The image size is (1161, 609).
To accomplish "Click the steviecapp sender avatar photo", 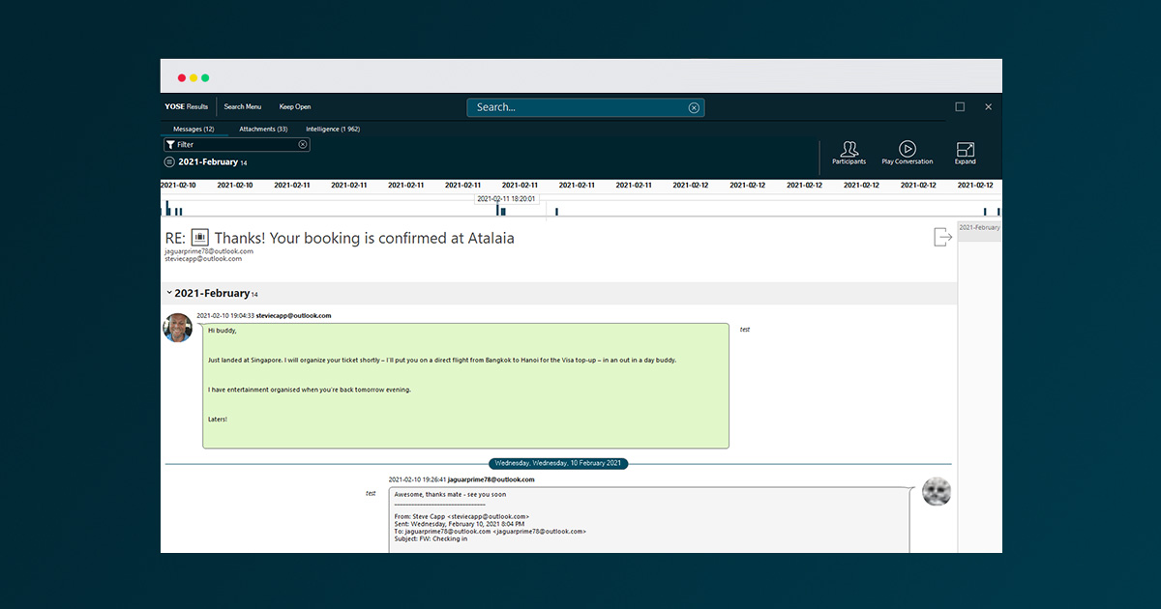I will 178,328.
